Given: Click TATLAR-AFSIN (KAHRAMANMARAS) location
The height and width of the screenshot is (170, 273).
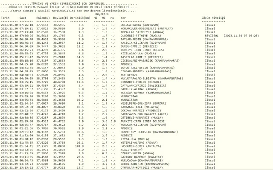Looking at the screenshot, I should [144, 40].
